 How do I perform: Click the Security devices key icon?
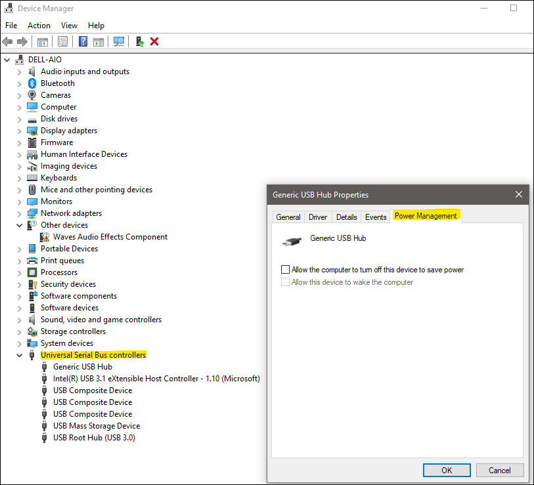click(x=33, y=284)
